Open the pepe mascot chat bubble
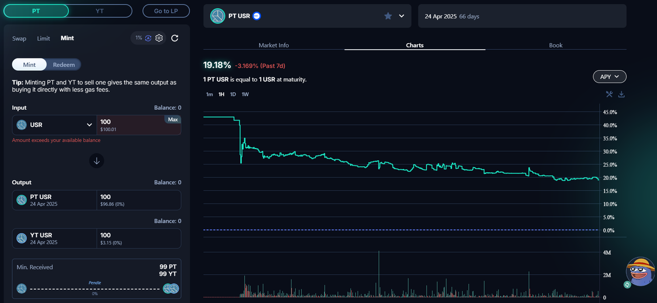This screenshot has height=303, width=657. coord(640,272)
